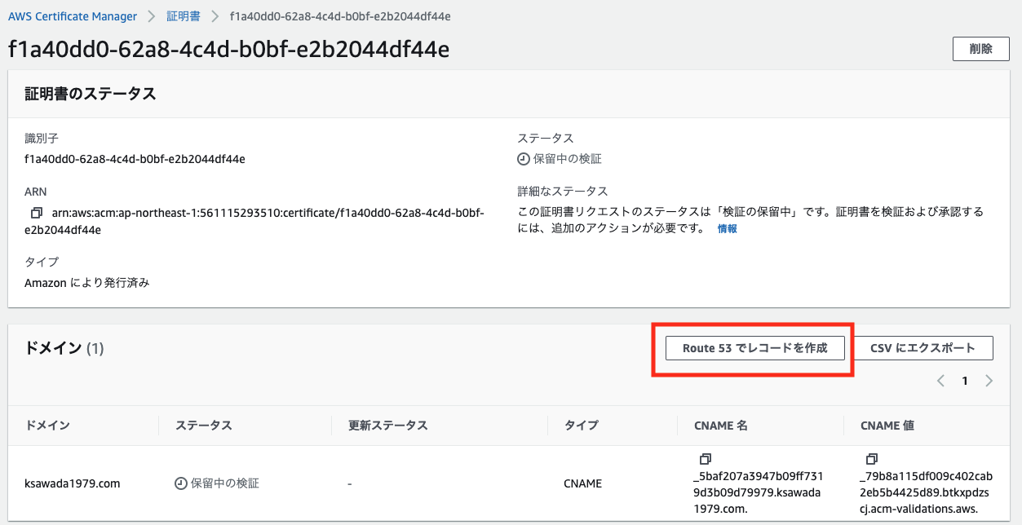Select the ksawada1979.com domain cell
The image size is (1022, 525).
tap(73, 483)
